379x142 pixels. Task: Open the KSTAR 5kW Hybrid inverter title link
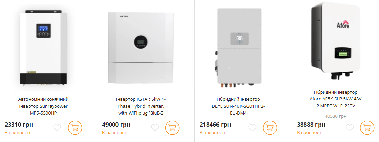tap(141, 106)
